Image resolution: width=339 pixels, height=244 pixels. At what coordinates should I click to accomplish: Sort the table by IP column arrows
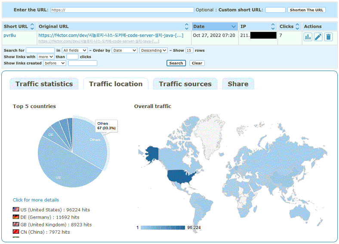pyautogui.click(x=273, y=27)
